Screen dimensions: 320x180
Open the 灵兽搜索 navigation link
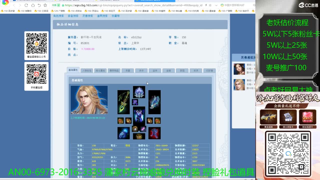(x=88, y=16)
